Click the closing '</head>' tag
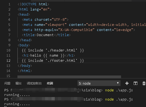 click(25, 40)
